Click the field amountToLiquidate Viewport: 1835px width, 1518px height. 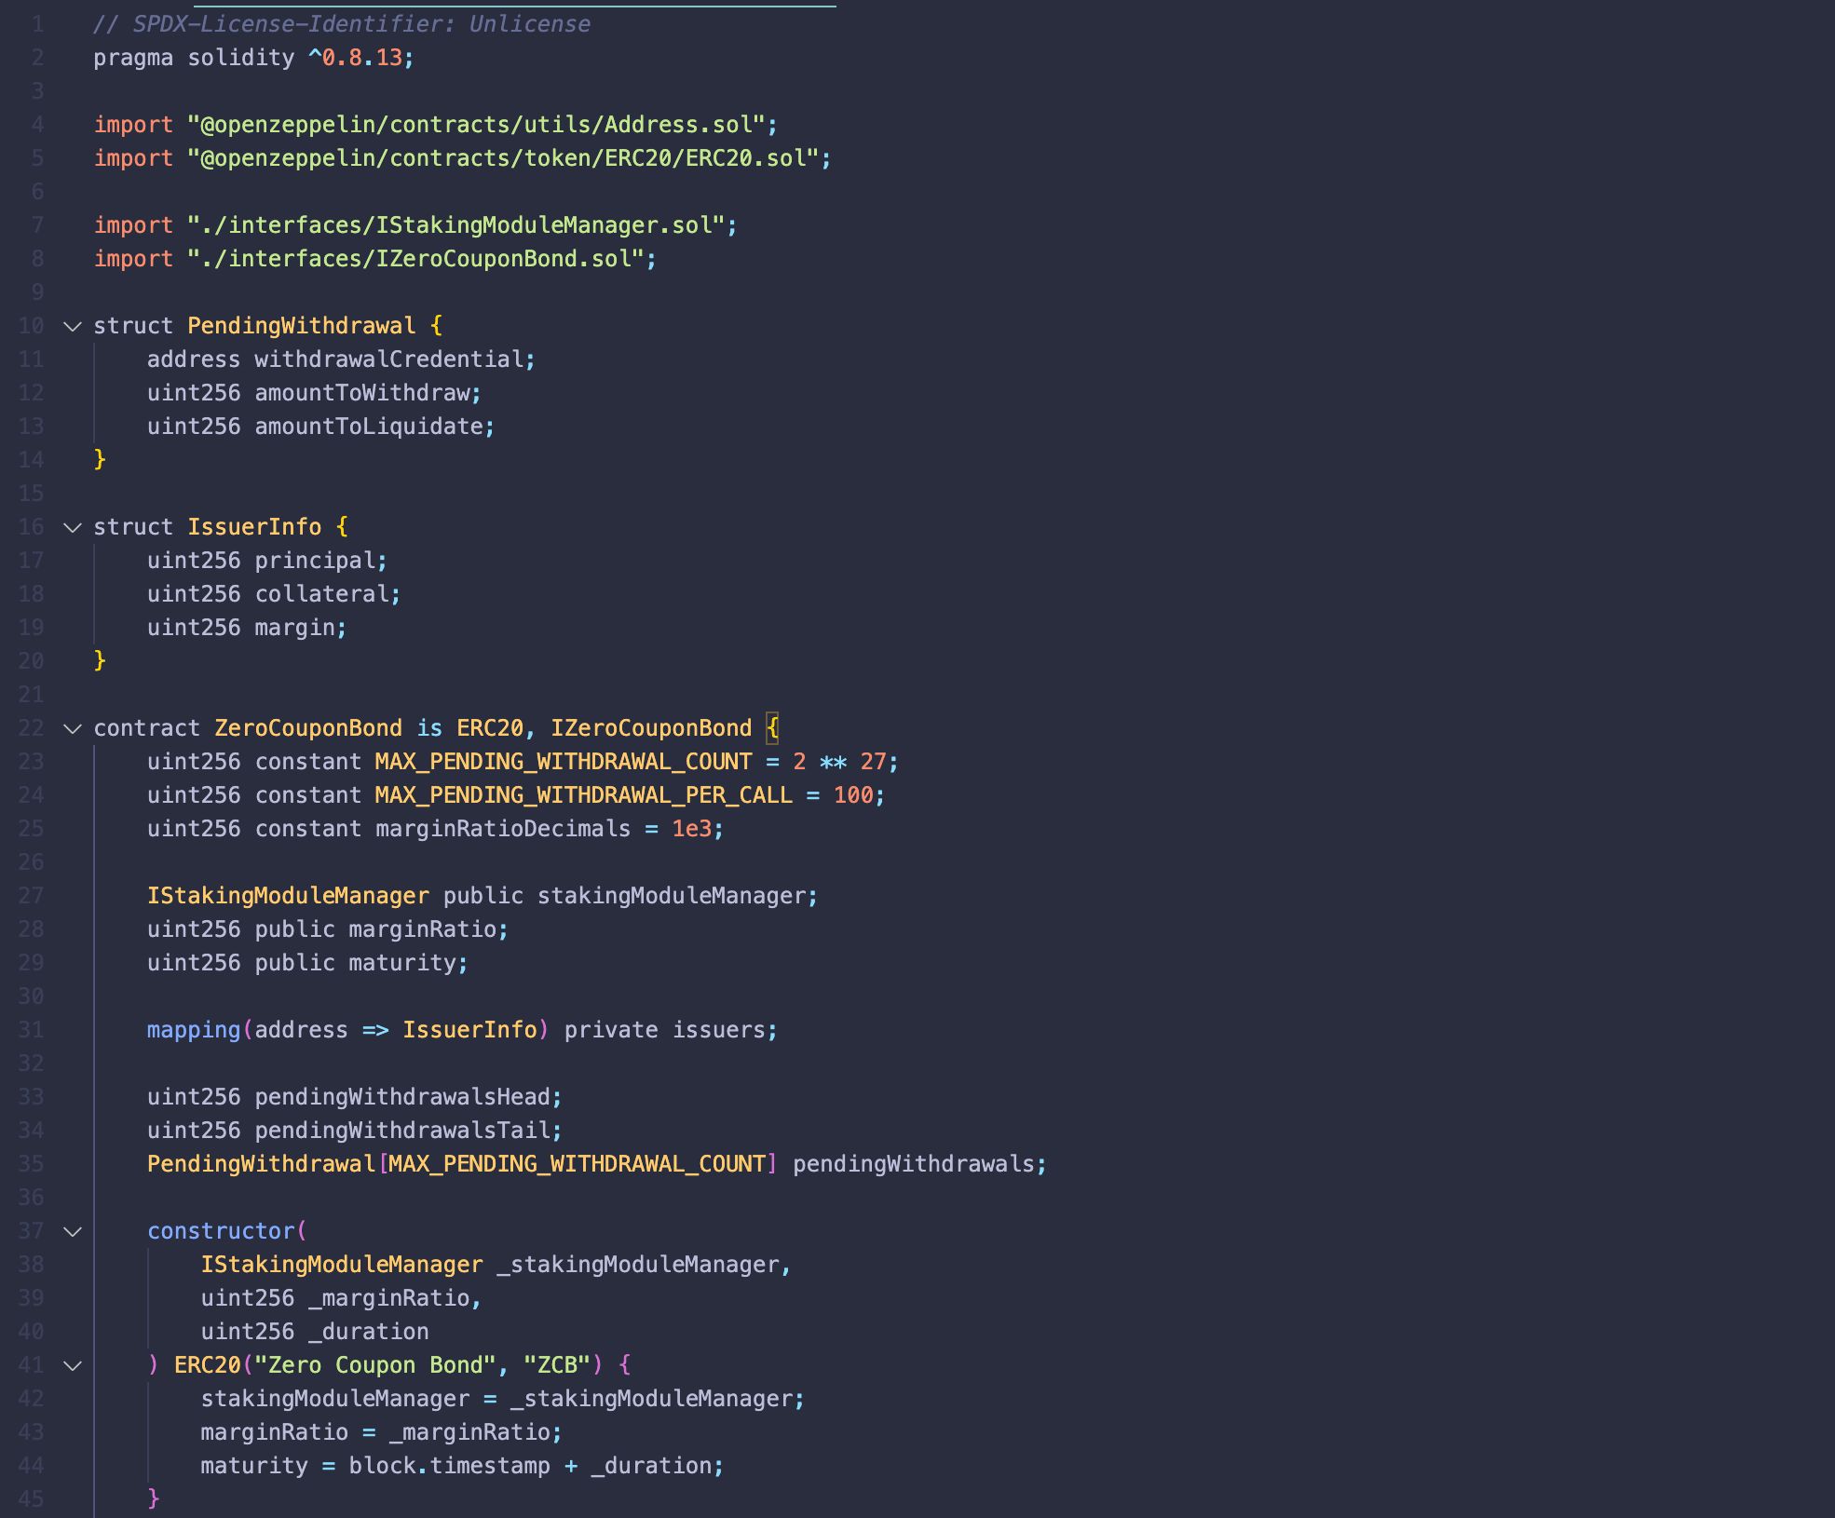(x=369, y=427)
